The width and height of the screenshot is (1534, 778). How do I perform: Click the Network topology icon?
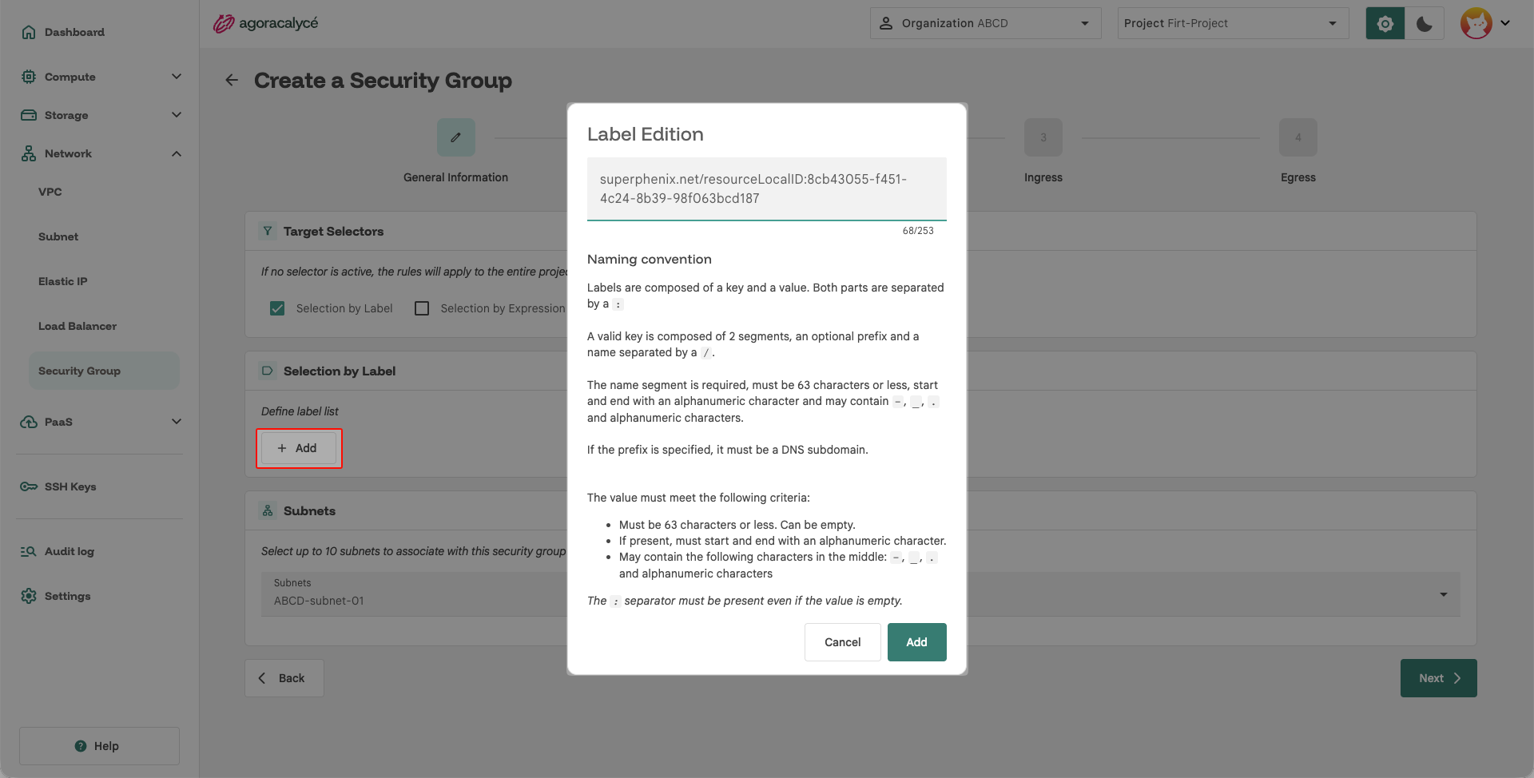(x=29, y=153)
